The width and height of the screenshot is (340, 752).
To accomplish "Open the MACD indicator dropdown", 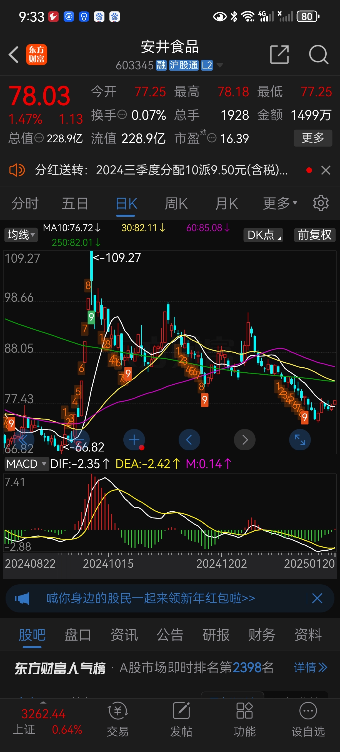I will pos(26,463).
